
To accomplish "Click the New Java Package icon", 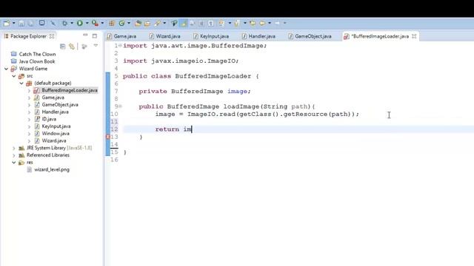I will click(112, 23).
